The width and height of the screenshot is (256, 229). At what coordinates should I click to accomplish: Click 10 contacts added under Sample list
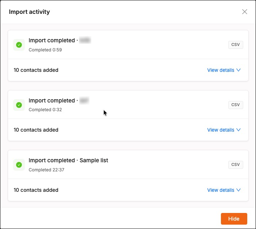tap(36, 190)
